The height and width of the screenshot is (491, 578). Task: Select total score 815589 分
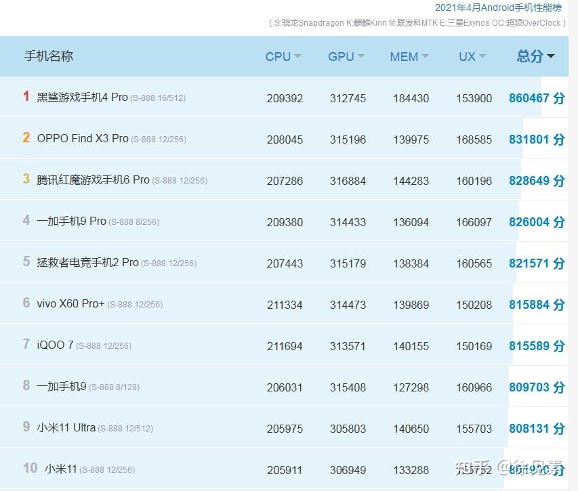pos(537,346)
